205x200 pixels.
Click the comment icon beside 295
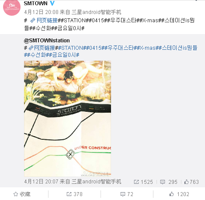tap(163, 182)
